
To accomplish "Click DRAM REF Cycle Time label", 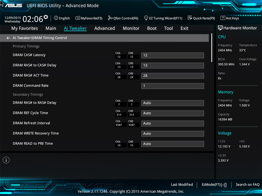I will click(x=30, y=113).
